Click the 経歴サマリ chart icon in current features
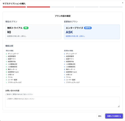The image size is (125, 121). pos(6,59)
